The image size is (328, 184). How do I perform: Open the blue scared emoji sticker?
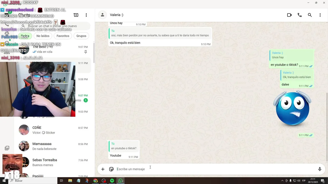coord(292,108)
